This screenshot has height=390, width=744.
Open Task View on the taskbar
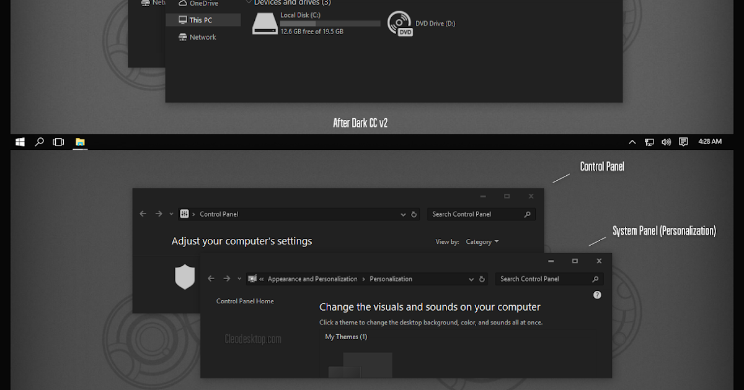[x=58, y=142]
